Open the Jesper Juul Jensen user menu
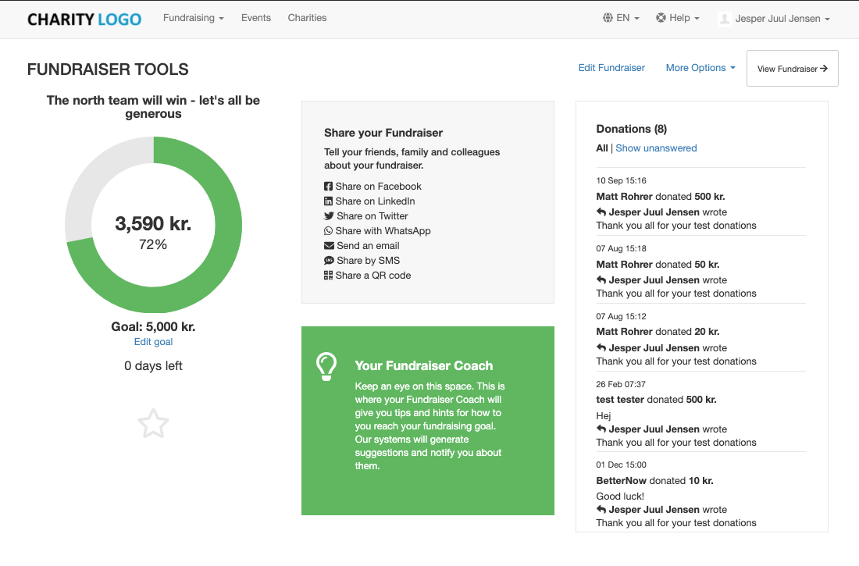Viewport: 859px width, 566px height. pos(774,19)
